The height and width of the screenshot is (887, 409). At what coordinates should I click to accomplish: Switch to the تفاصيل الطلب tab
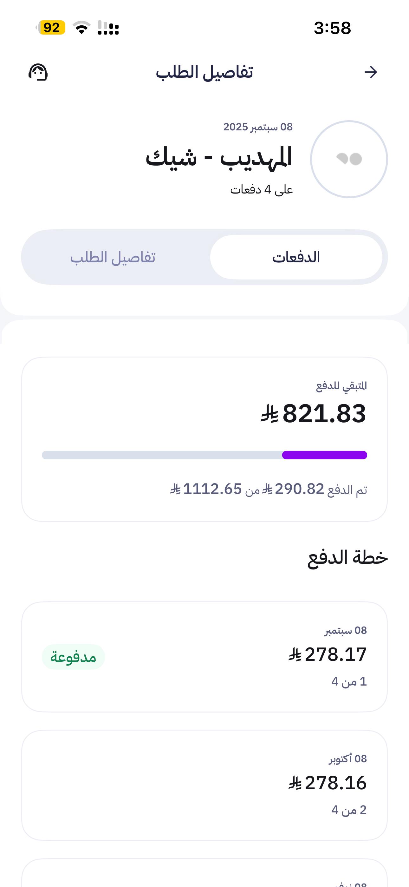(113, 257)
